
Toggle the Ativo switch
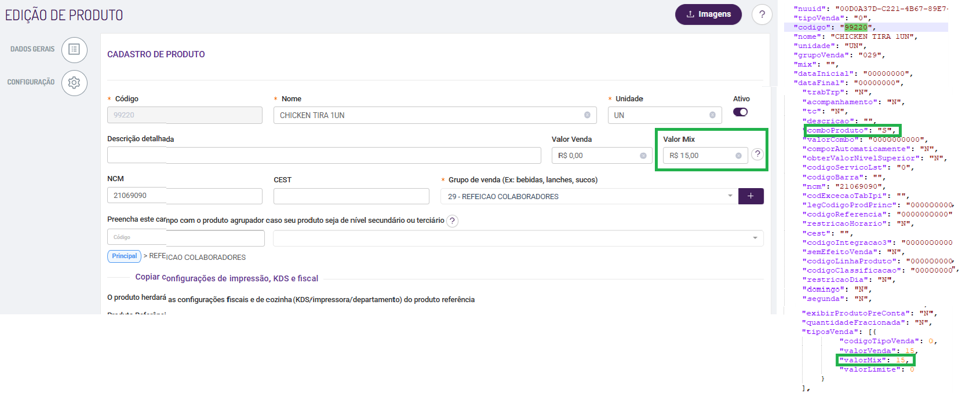coord(740,112)
